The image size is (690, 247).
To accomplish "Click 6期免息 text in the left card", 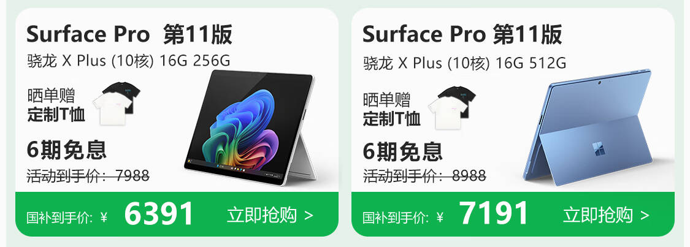I will [x=66, y=150].
